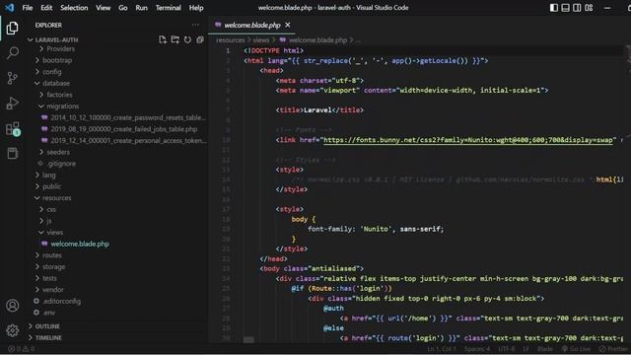Image resolution: width=631 pixels, height=355 pixels.
Task: Click the Ln 1, Col 1 status item
Action: pyautogui.click(x=442, y=349)
